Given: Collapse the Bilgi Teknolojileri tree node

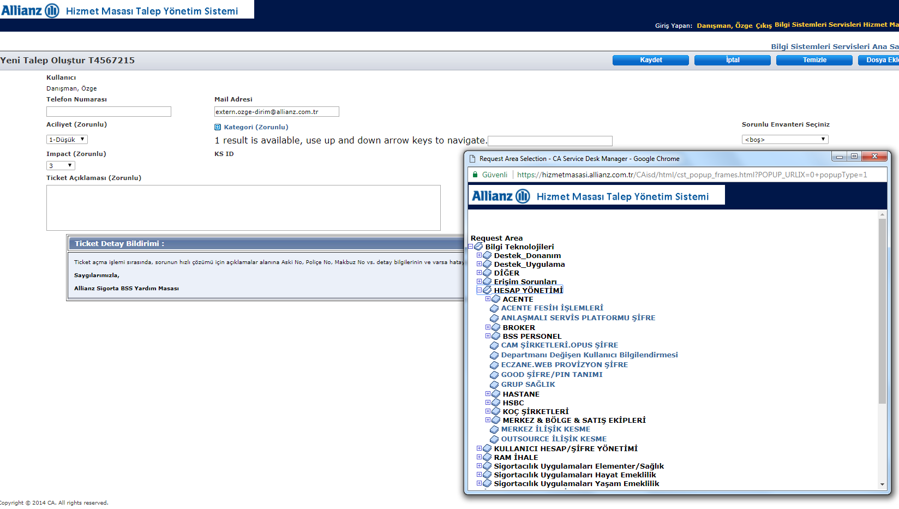Looking at the screenshot, I should tap(471, 247).
